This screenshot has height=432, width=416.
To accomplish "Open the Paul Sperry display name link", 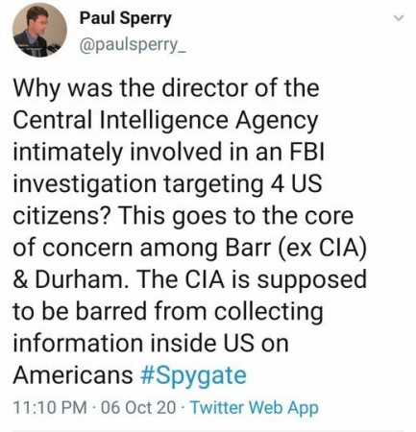I will (x=125, y=18).
